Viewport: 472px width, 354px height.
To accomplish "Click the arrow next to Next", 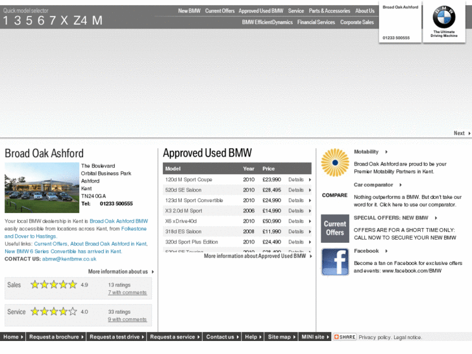I will coord(469,133).
